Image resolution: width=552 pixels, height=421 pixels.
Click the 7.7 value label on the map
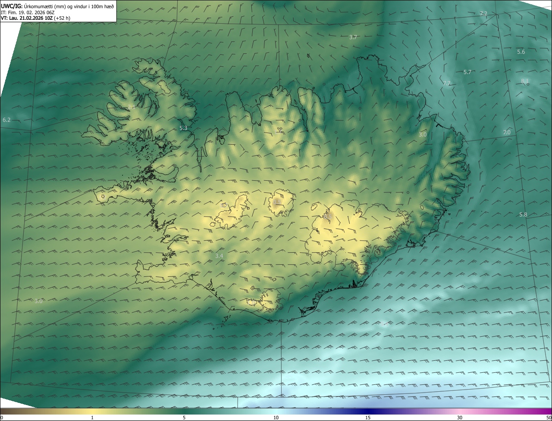(446, 84)
